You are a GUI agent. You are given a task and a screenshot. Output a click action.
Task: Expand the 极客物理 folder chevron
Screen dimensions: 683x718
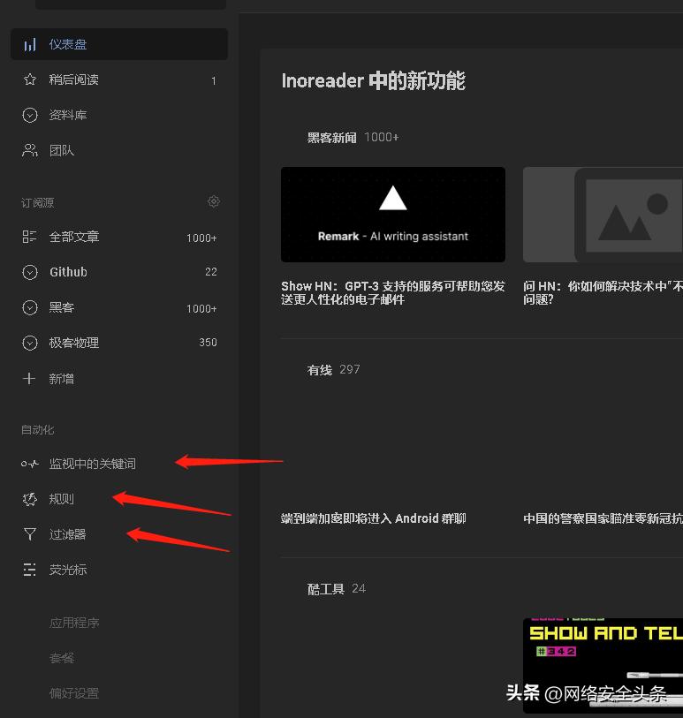(30, 343)
